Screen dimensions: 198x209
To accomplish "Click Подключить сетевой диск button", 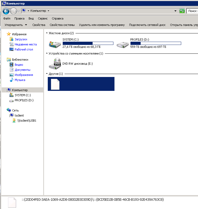I will (x=147, y=25).
